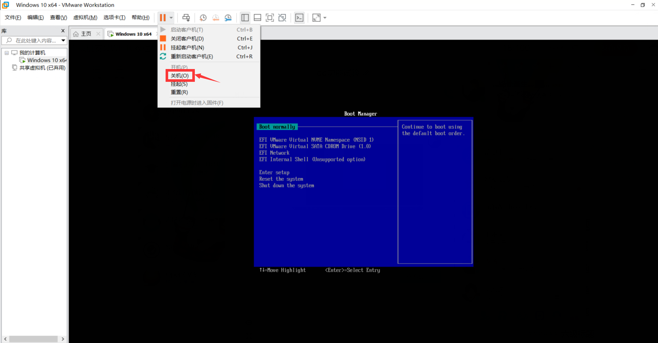
Task: Open snapshot manager wrench-clock icon
Action: pos(228,18)
